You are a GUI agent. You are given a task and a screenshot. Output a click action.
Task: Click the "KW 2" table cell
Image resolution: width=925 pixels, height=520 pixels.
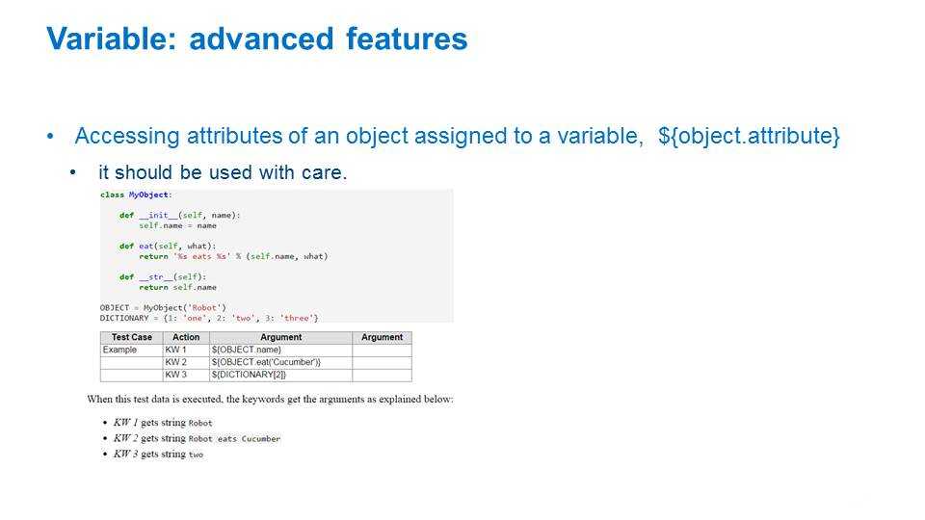176,362
